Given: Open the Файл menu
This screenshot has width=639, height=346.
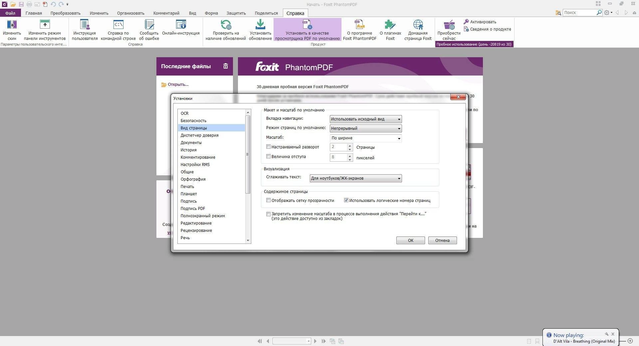Looking at the screenshot, I should (x=10, y=13).
